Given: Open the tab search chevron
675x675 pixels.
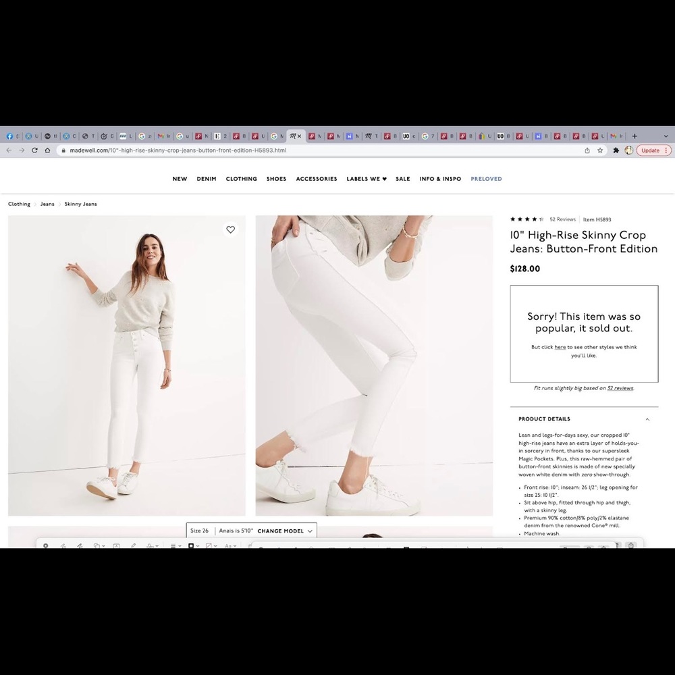Looking at the screenshot, I should tap(666, 136).
